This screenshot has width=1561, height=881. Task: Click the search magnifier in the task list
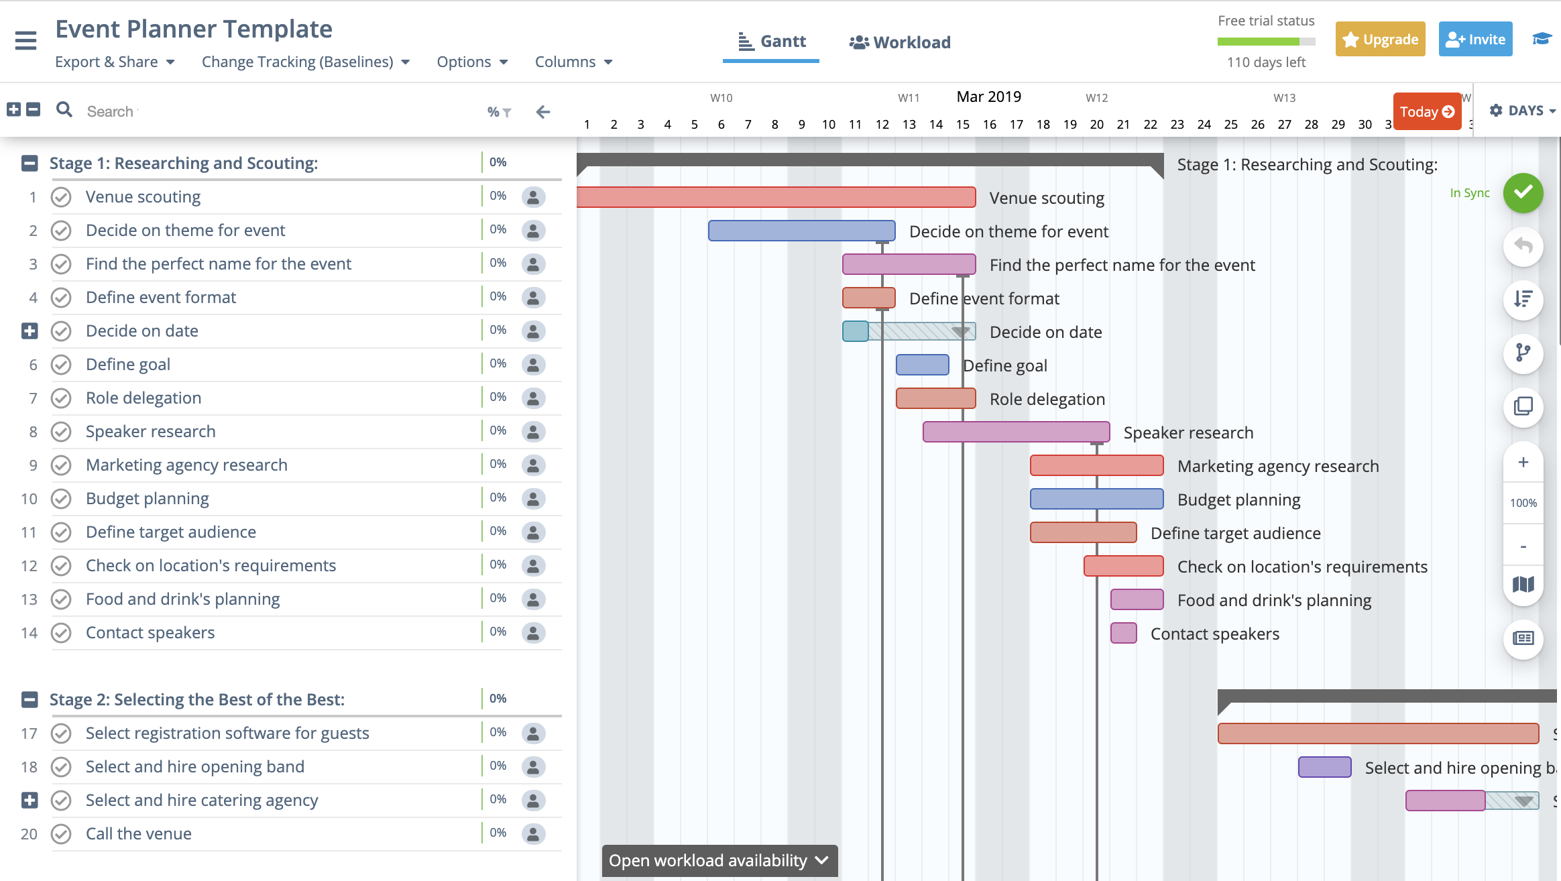tap(64, 109)
